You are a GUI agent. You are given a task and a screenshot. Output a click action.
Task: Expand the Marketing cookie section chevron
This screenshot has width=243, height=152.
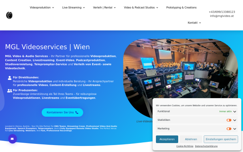click(x=234, y=129)
